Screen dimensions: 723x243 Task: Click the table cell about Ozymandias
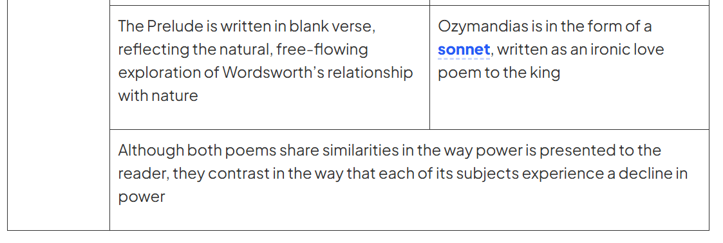(570, 67)
